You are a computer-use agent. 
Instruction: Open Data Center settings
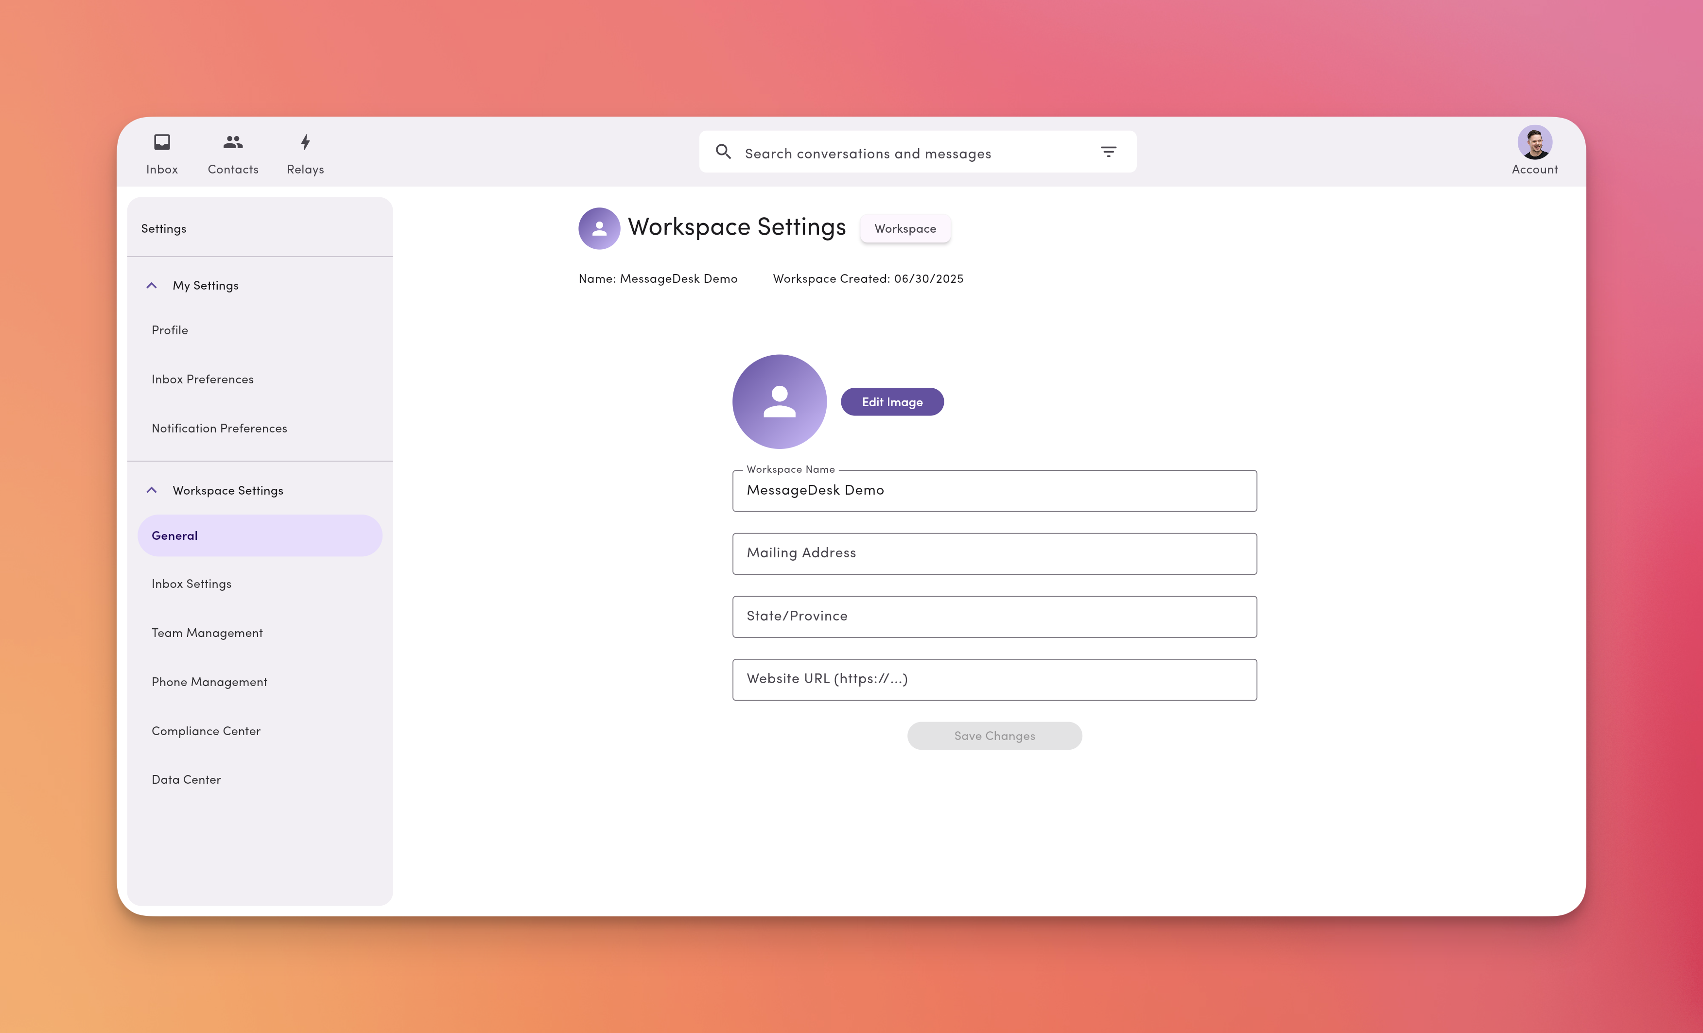186,779
